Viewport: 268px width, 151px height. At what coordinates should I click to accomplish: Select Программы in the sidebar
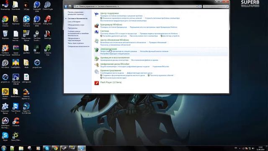point(72,28)
